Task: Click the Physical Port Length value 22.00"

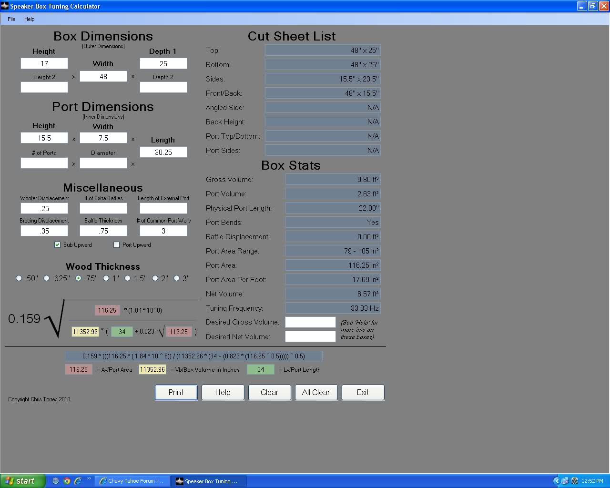Action: [333, 208]
